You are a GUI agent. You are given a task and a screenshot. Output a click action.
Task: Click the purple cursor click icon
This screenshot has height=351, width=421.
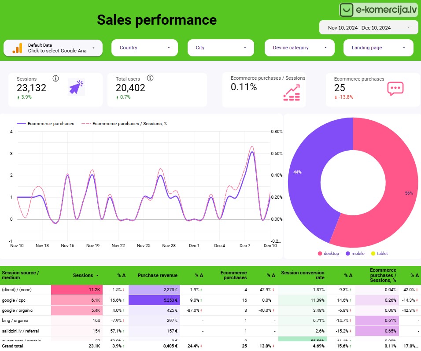(x=76, y=87)
